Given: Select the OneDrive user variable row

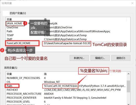Looking at the screenshot, I should (x=66, y=28).
